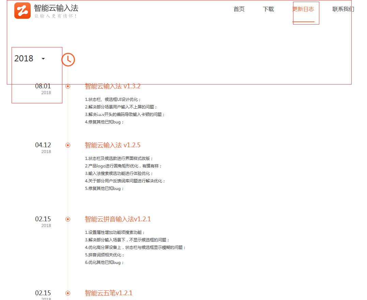
Task: Click the timeline dot beside 智能云五笔v1.2.1
Action: pos(67,293)
